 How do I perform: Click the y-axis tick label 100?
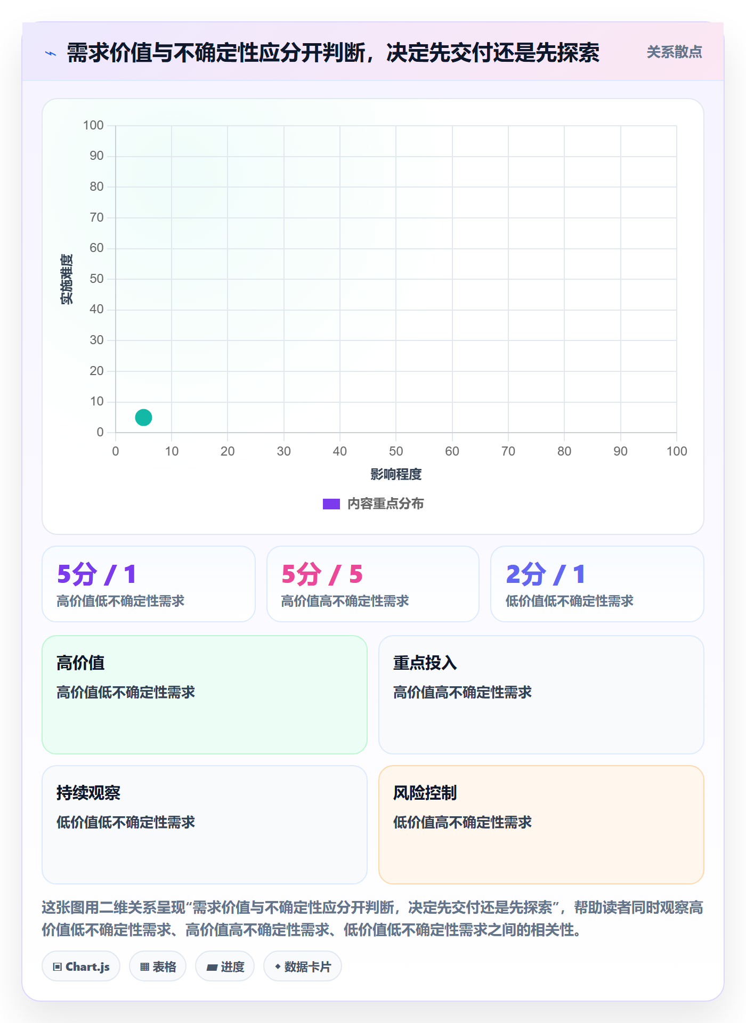tap(93, 125)
